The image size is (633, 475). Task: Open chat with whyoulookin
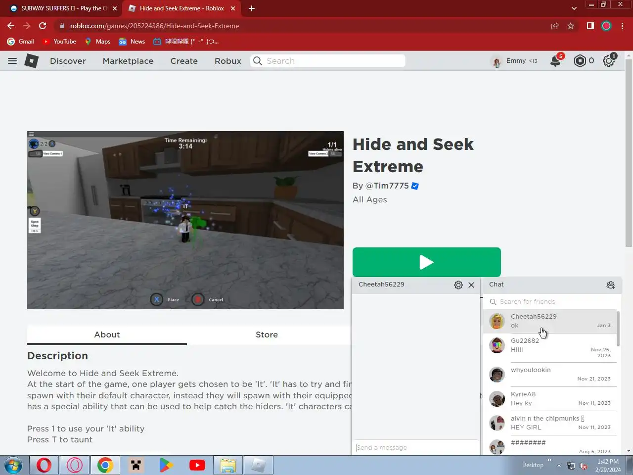tap(550, 375)
